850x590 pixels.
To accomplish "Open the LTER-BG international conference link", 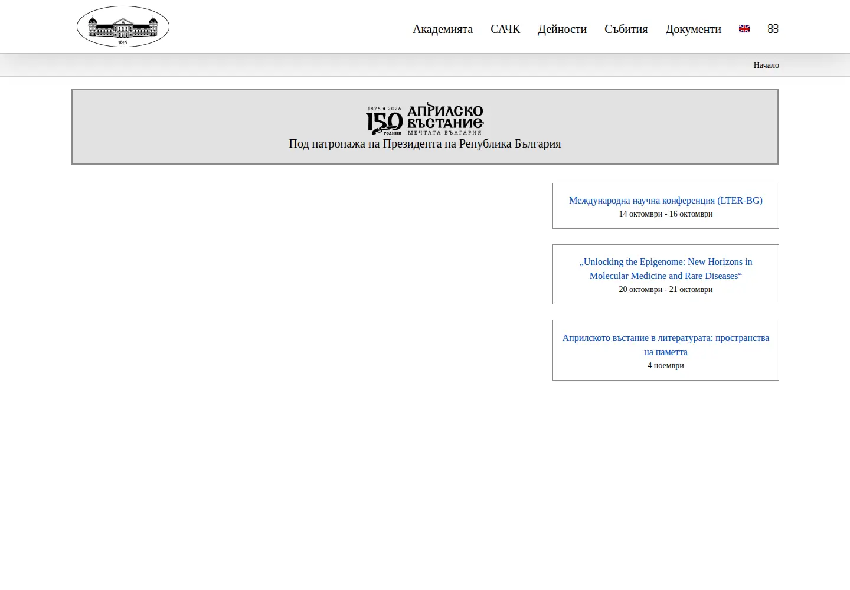I will (666, 201).
